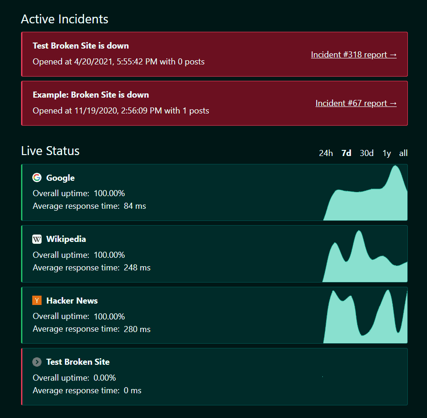Click the Hacker News Y icon
This screenshot has width=427, height=418.
click(36, 300)
